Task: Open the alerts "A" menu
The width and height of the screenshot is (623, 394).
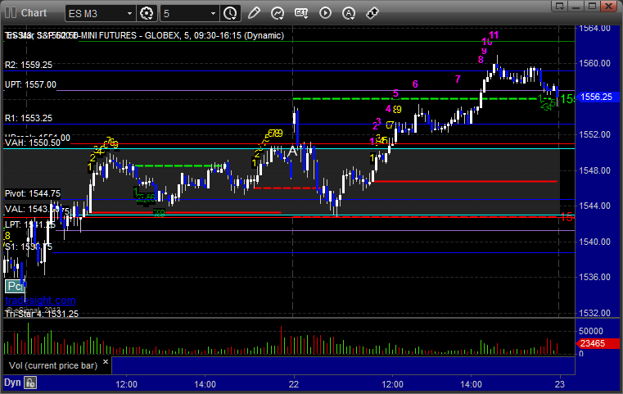Action: click(x=349, y=13)
